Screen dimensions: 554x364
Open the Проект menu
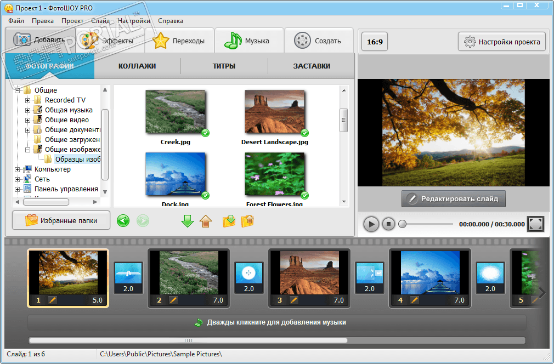coord(72,21)
